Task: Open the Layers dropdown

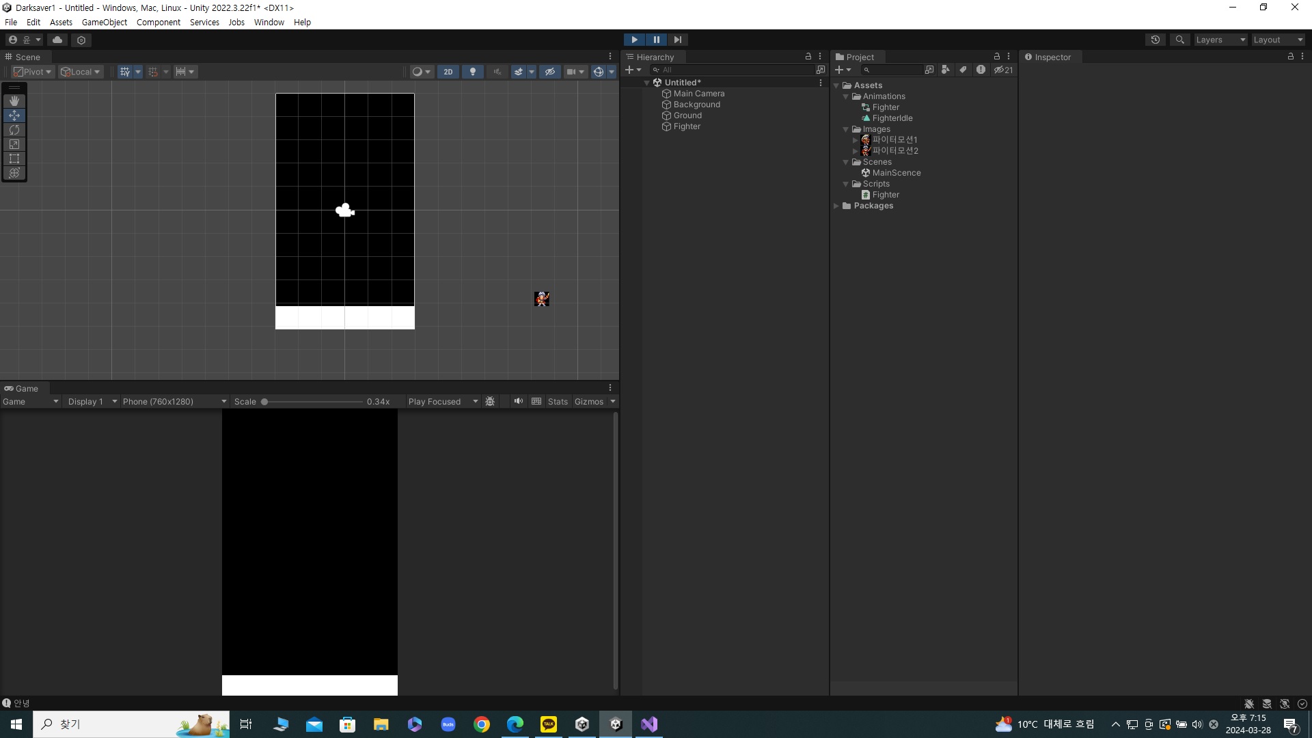Action: pos(1220,40)
